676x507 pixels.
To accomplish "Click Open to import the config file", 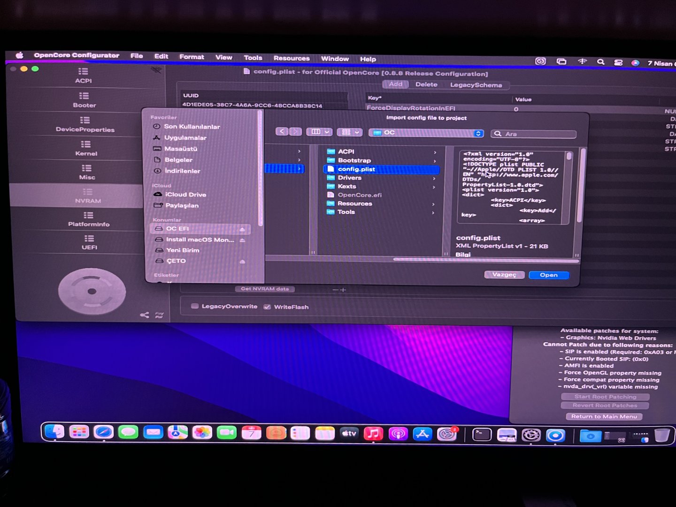I will pyautogui.click(x=549, y=275).
